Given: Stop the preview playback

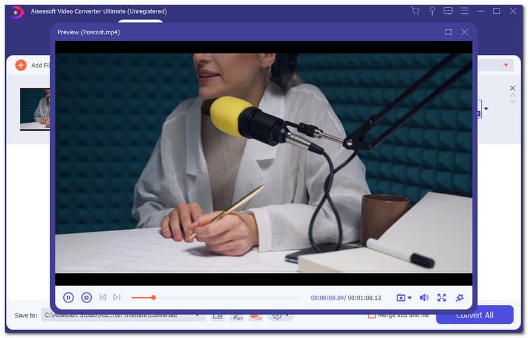Looking at the screenshot, I should pos(86,298).
